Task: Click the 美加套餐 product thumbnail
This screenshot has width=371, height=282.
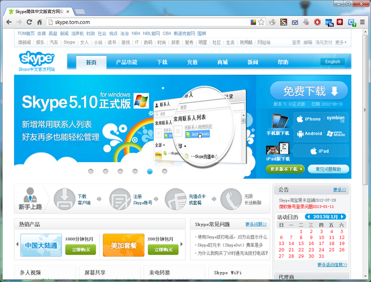Action: 124,245
